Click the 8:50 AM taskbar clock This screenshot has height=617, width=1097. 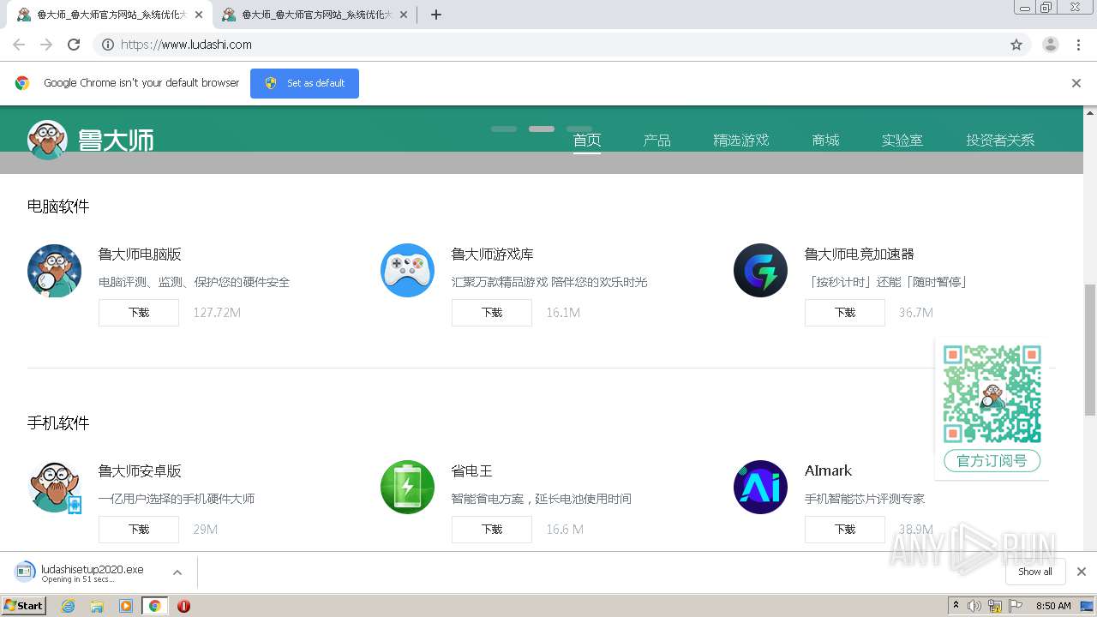1053,606
